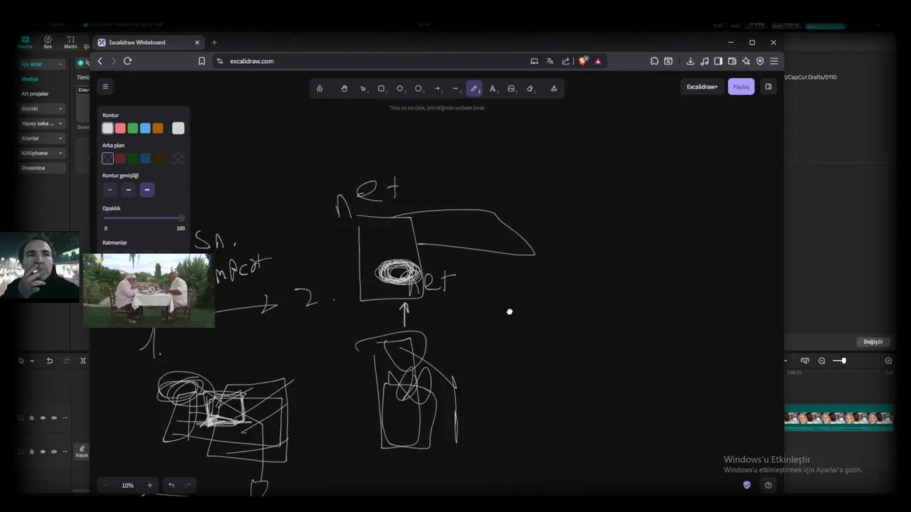
Task: Set thin Kontur genişliği stroke width
Action: tap(110, 190)
